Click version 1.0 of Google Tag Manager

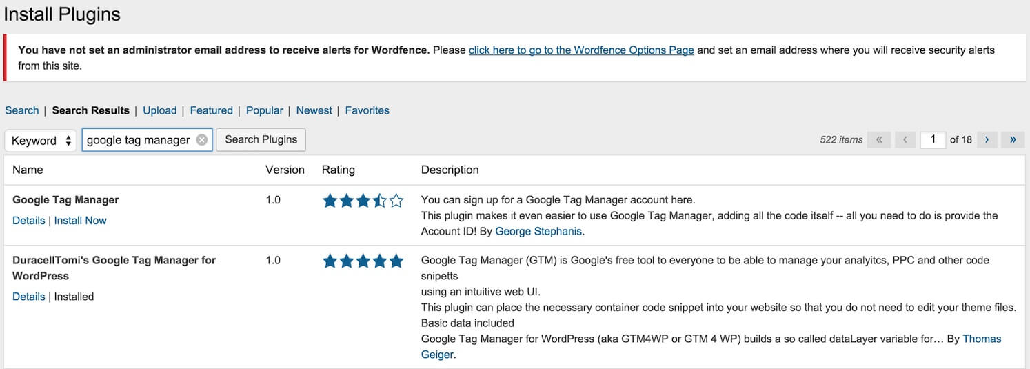click(273, 200)
